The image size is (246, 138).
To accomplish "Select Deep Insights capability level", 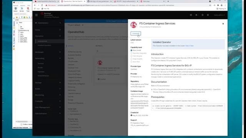I will pyautogui.click(x=131, y=59).
